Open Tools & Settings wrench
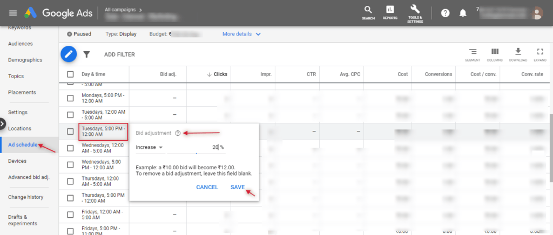553x235 pixels. (415, 12)
